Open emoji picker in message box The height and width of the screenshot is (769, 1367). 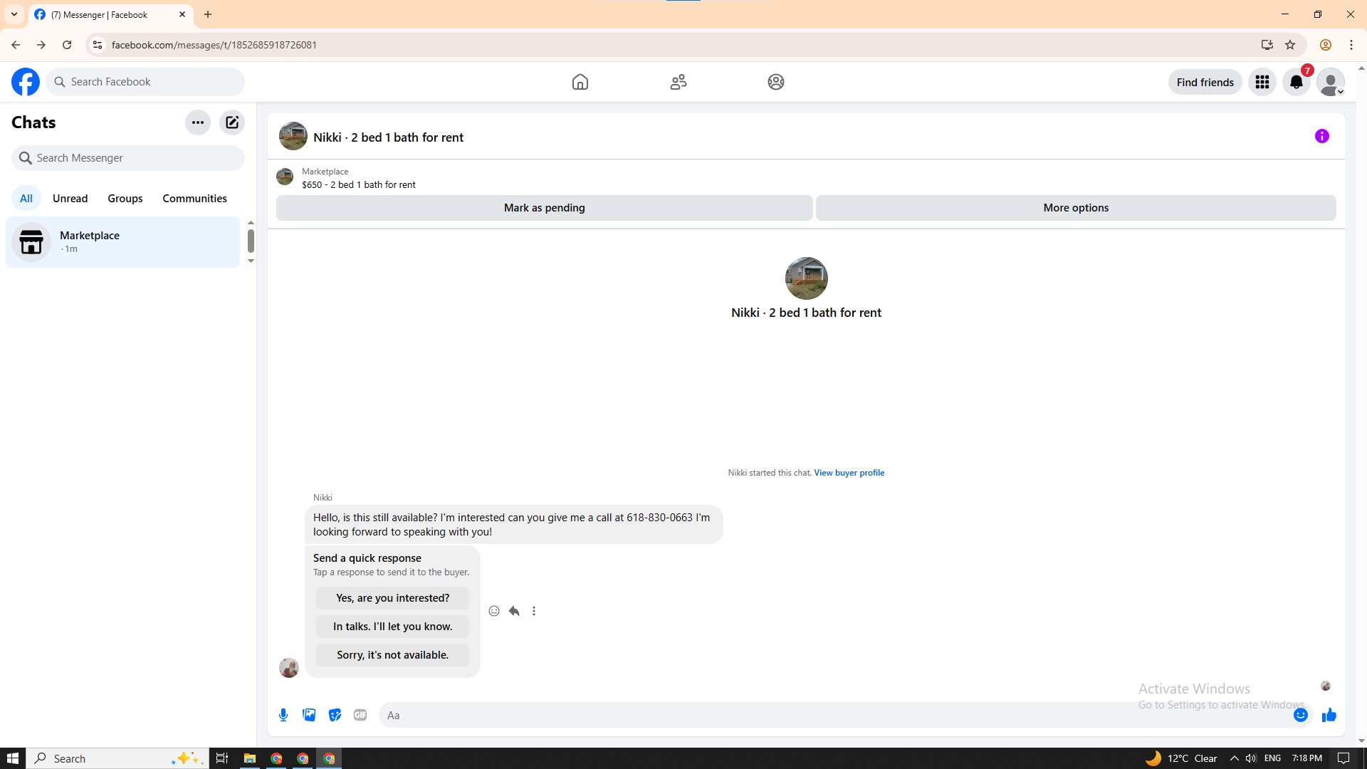[1300, 715]
